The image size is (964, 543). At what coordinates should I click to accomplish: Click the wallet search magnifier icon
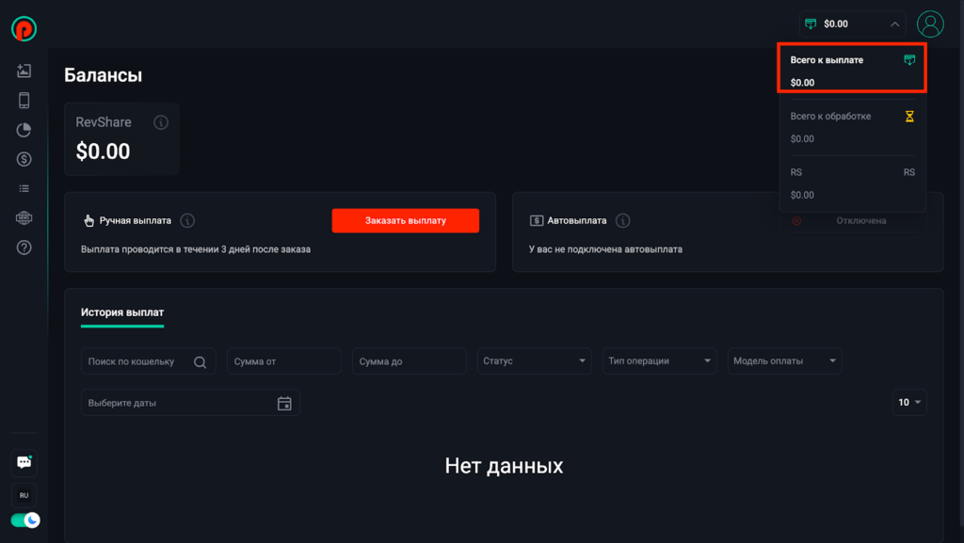coord(200,361)
